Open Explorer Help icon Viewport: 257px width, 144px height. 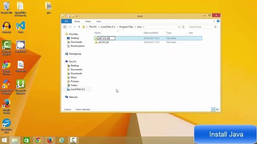click(218, 21)
